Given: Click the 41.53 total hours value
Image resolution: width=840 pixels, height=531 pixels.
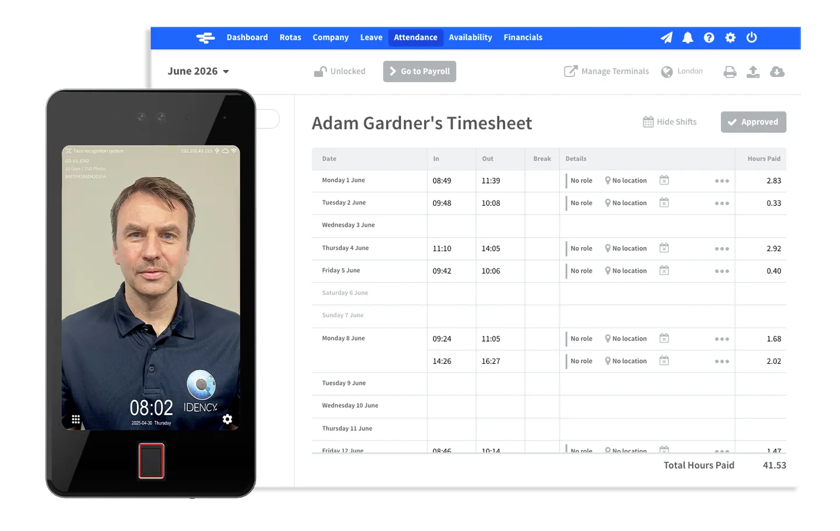Looking at the screenshot, I should [774, 465].
